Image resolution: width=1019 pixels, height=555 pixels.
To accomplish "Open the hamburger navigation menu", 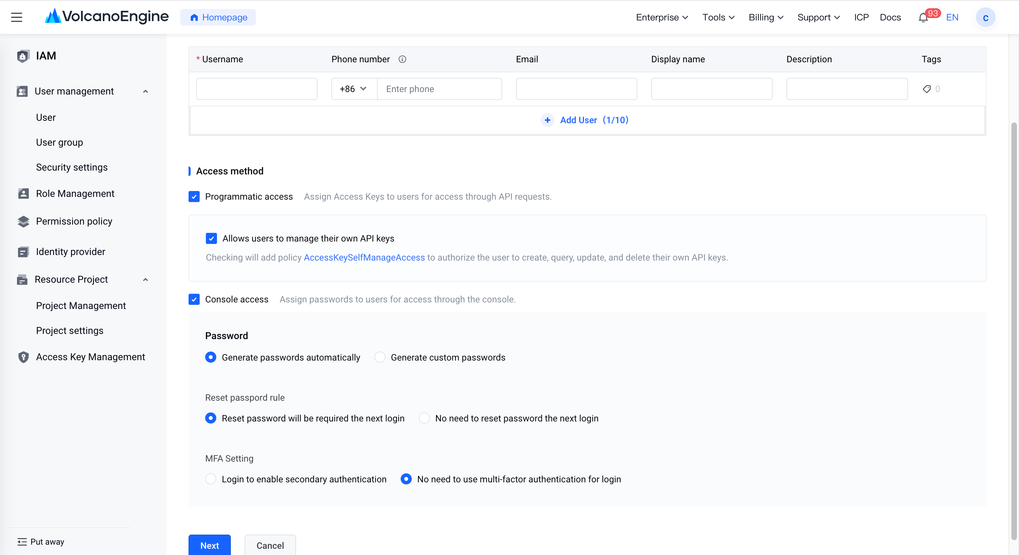I will 17,17.
